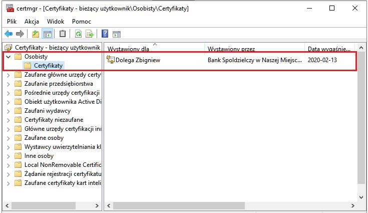Click folder icon next to Zaufane osoby
The height and width of the screenshot is (213, 368).
(18, 138)
